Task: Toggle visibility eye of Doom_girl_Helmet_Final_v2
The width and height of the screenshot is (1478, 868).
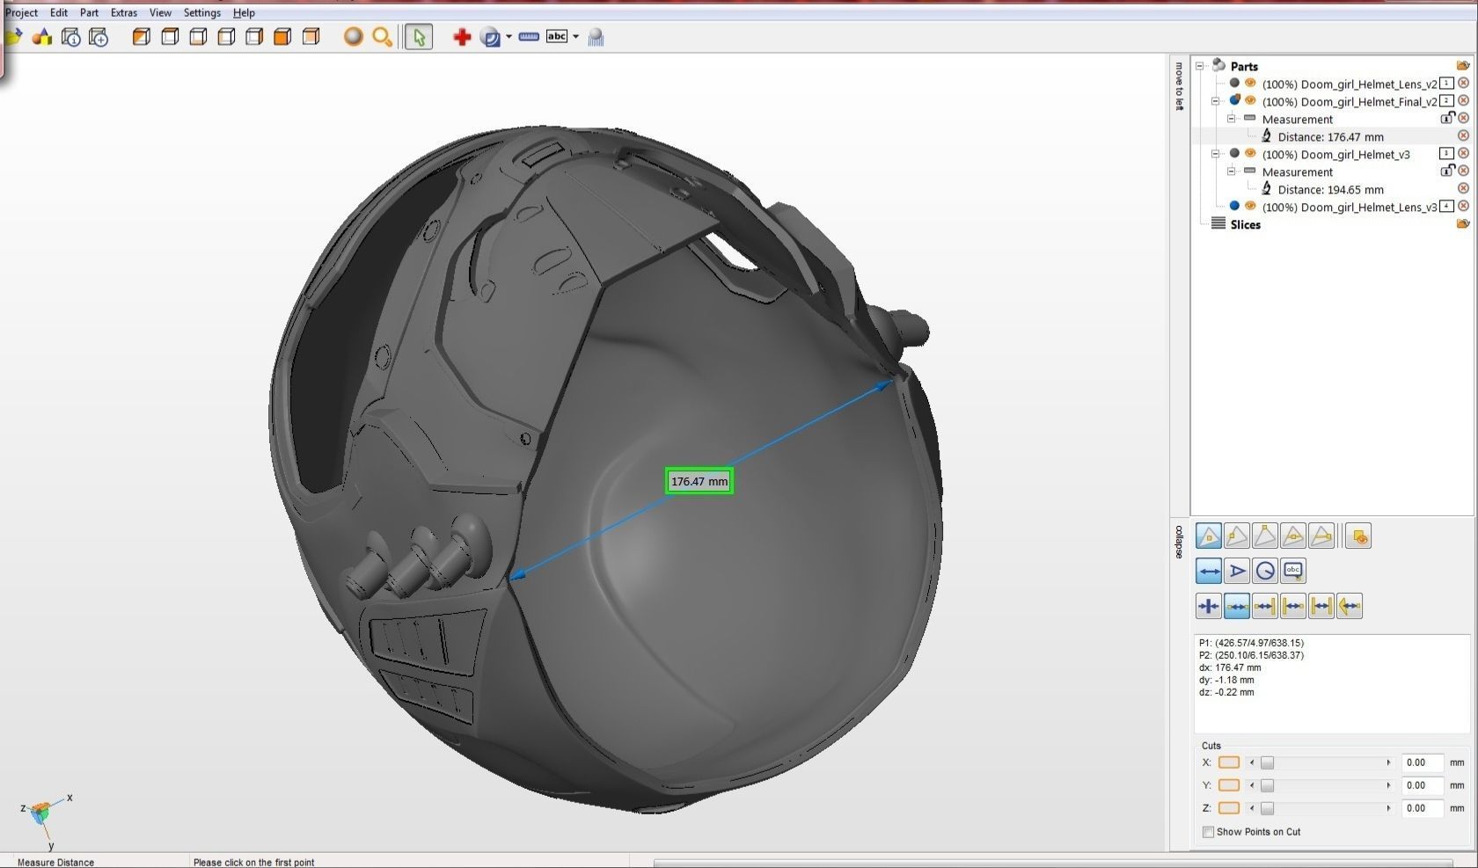Action: 1250,100
